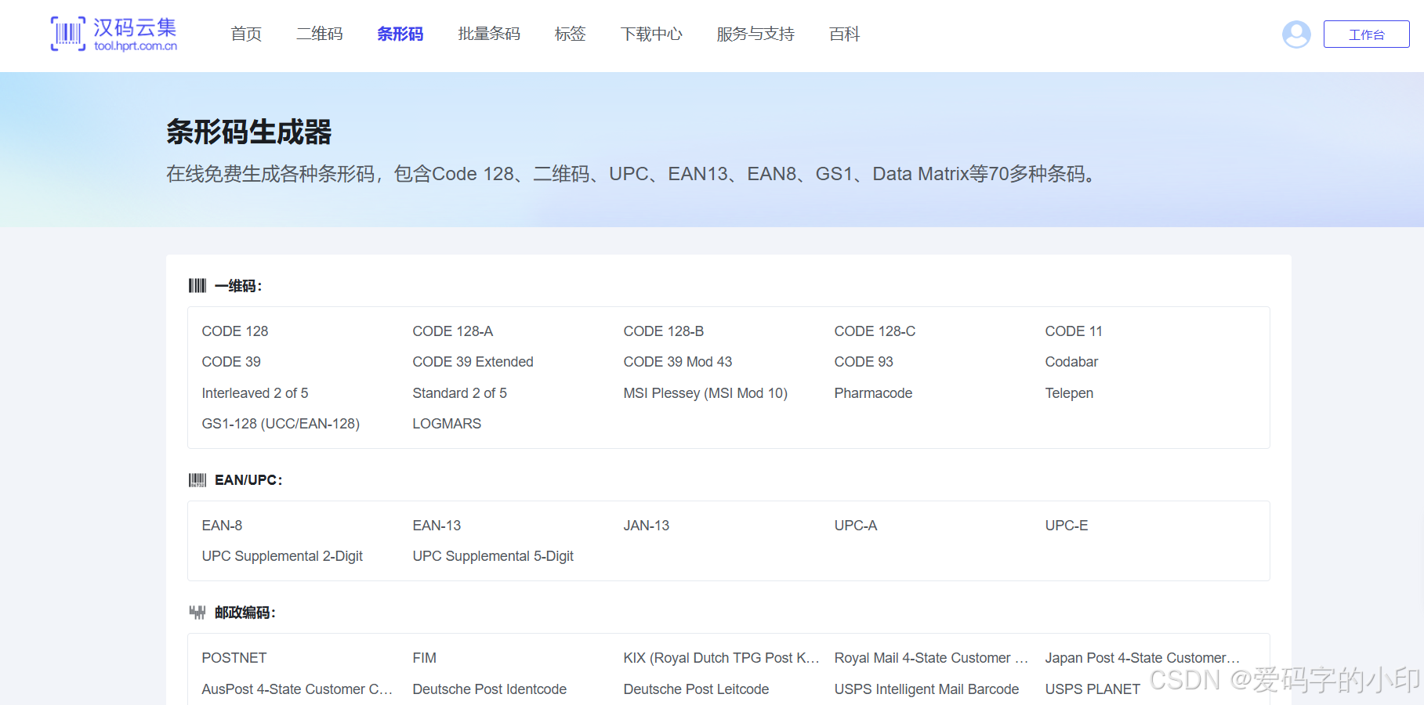Open KIX Royal Dutch TPG Post generator
The image size is (1424, 705).
(x=721, y=658)
